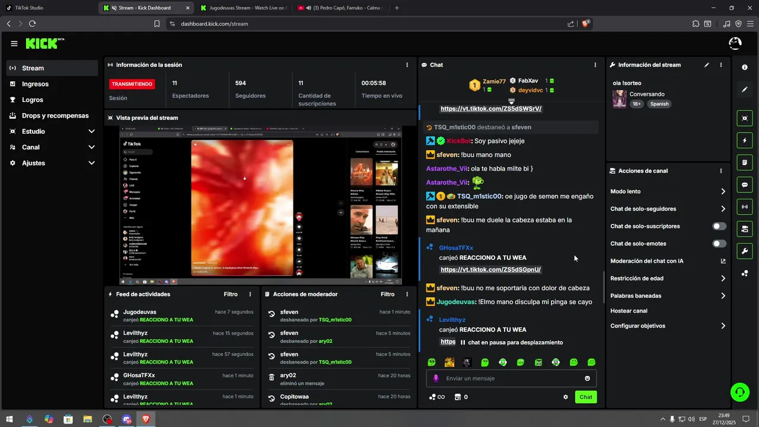This screenshot has height=427, width=759.
Task: Open Chat panel three-dot menu
Action: (x=595, y=65)
